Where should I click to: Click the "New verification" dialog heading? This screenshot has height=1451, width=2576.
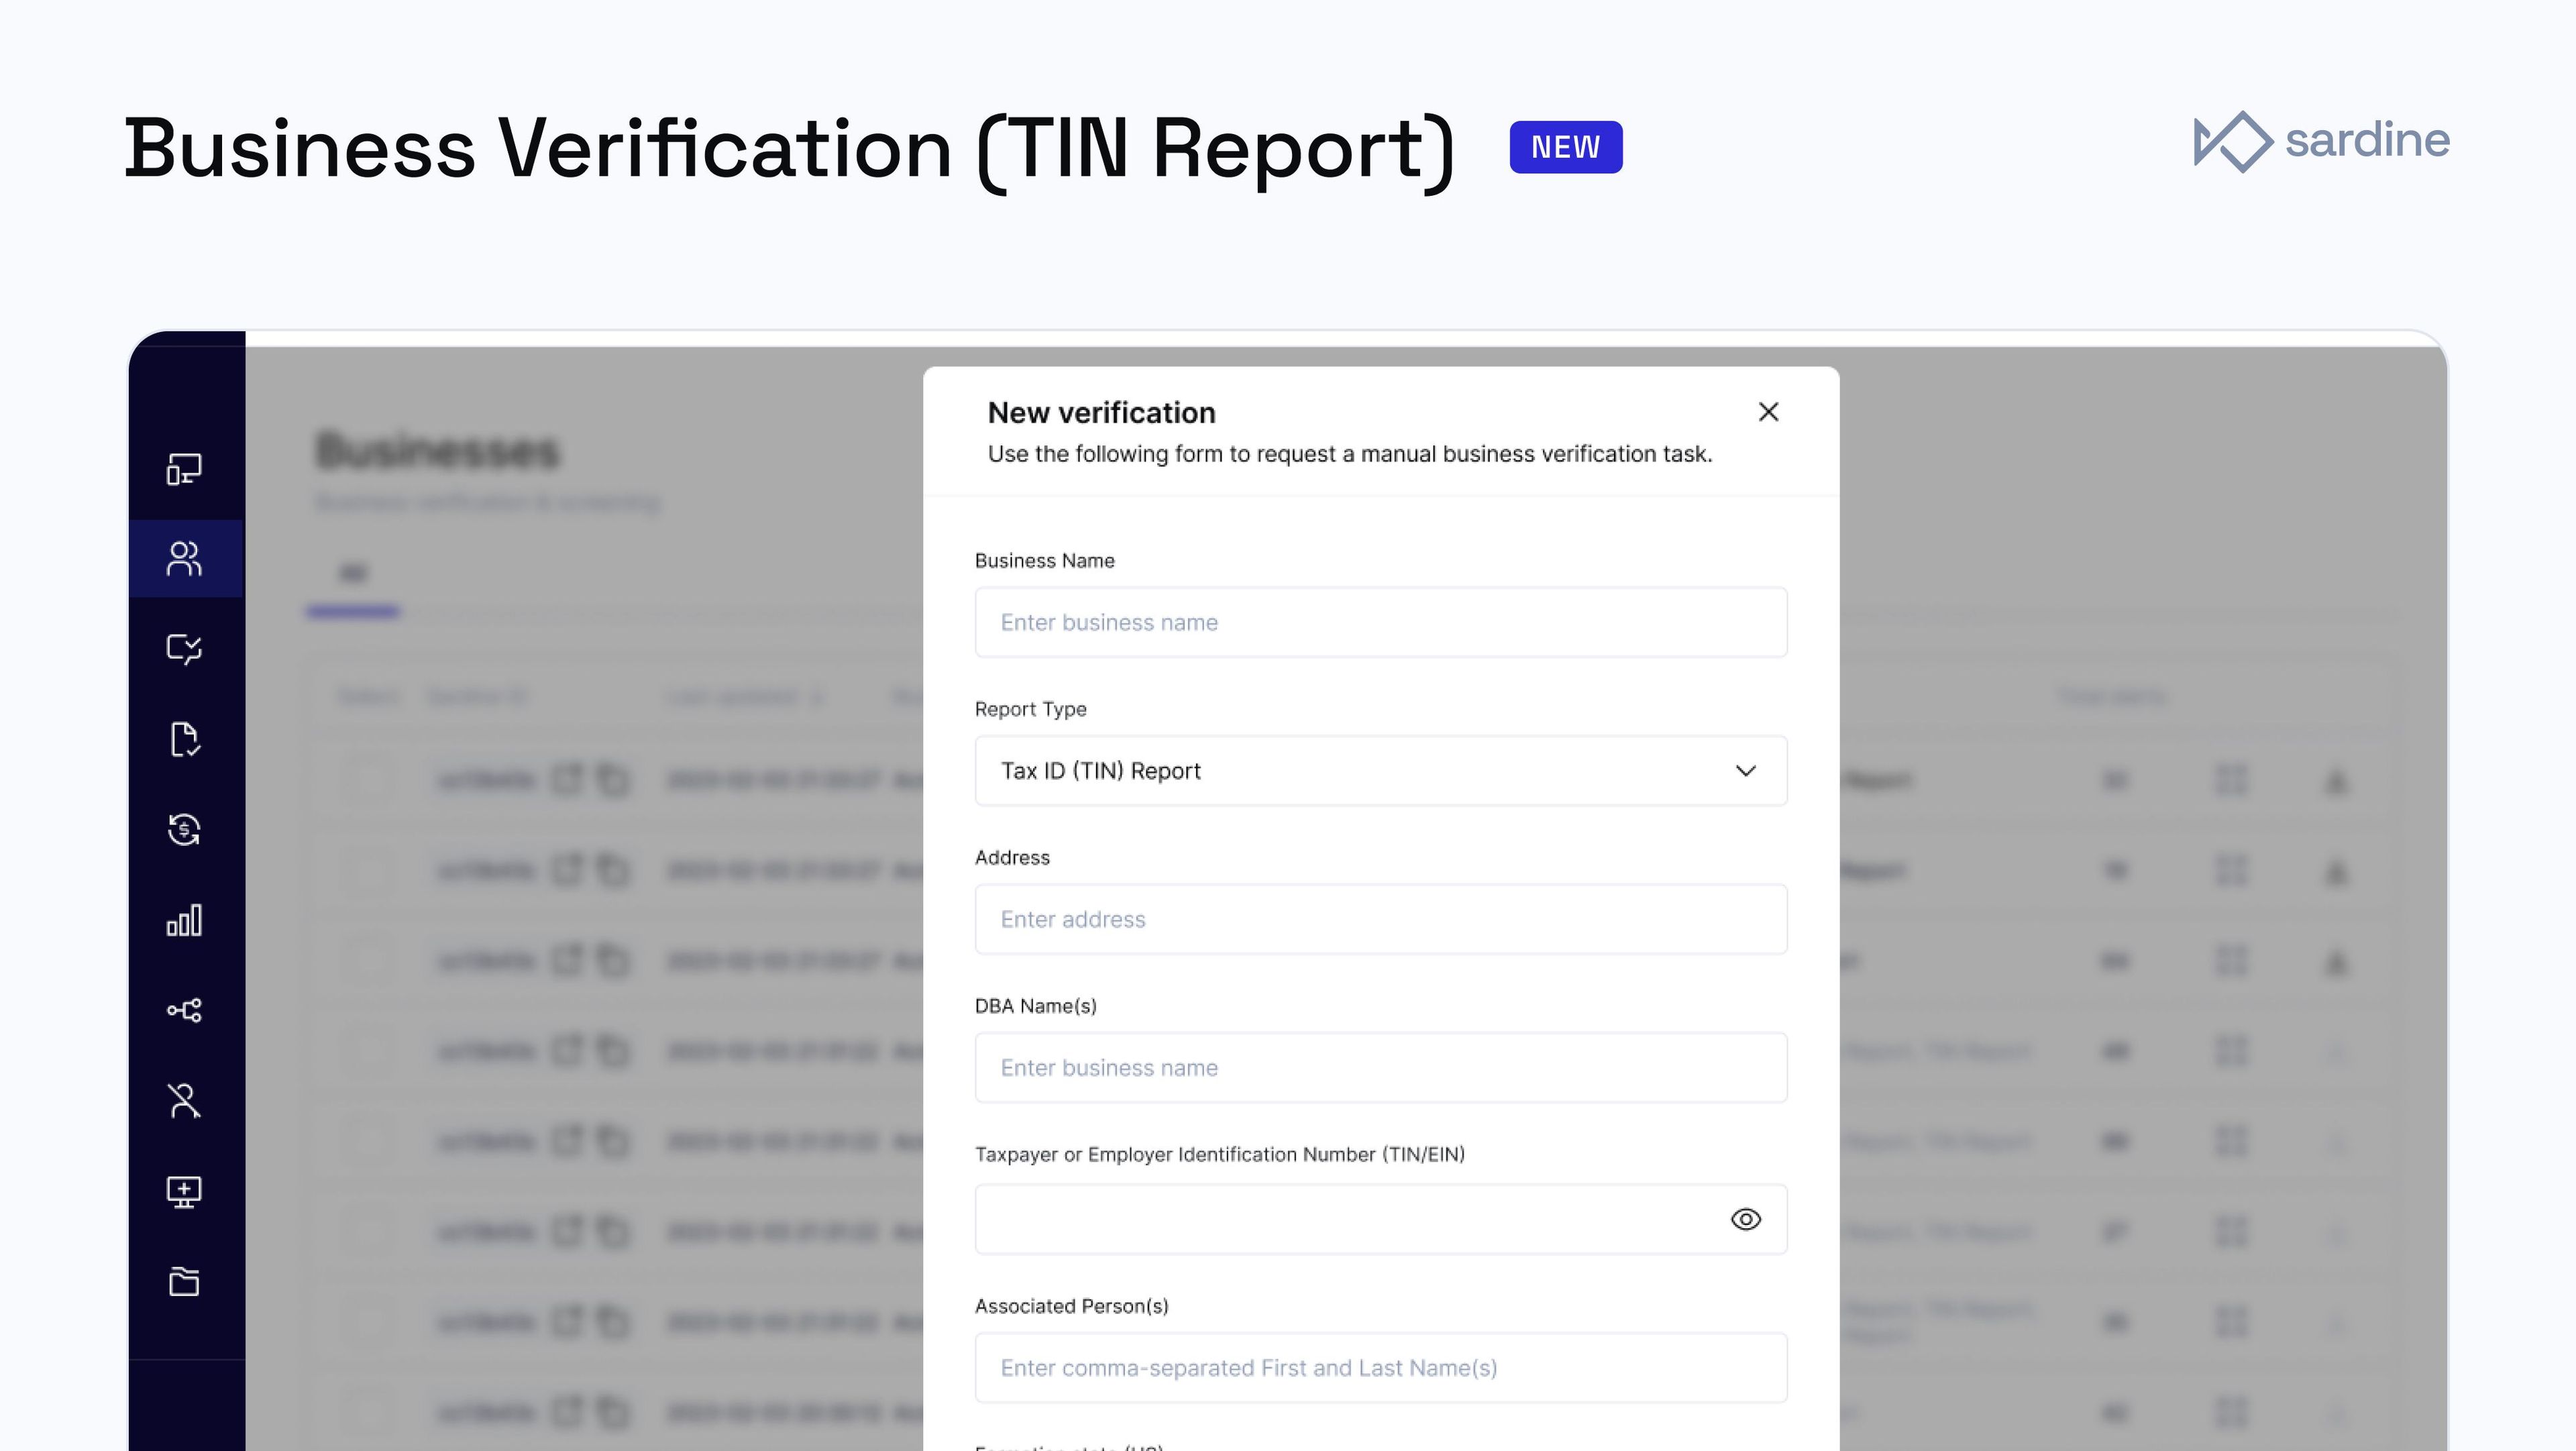pyautogui.click(x=1101, y=412)
